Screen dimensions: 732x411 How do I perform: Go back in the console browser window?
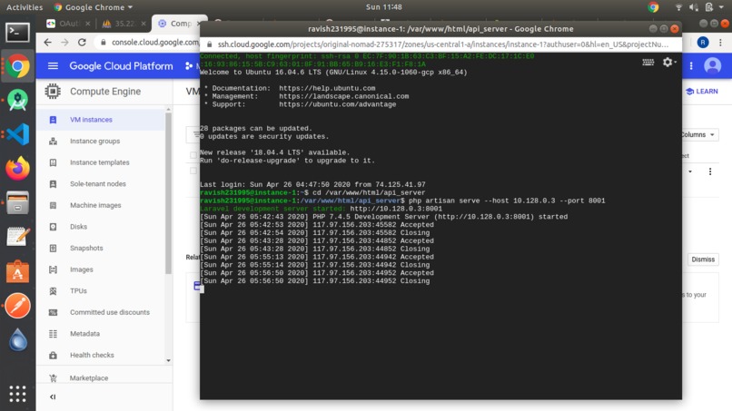point(47,43)
